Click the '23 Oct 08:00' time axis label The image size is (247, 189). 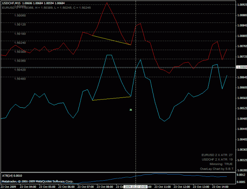click(x=105, y=187)
